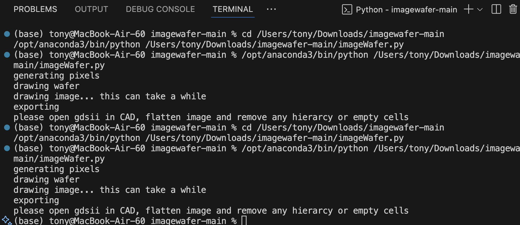Click the shell icon beside Python - imagewafer-main
The height and width of the screenshot is (225, 520).
[x=347, y=10]
